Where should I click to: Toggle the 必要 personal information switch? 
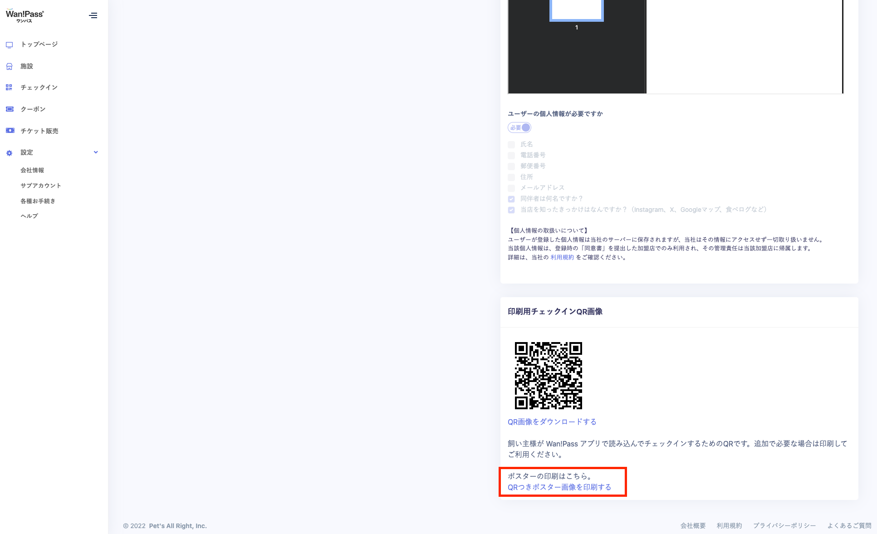(x=519, y=127)
